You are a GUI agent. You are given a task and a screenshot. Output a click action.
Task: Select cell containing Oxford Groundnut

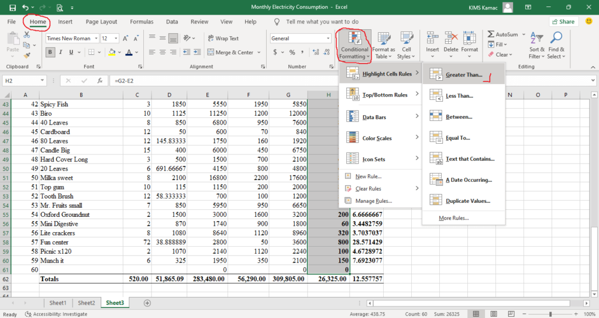81,215
